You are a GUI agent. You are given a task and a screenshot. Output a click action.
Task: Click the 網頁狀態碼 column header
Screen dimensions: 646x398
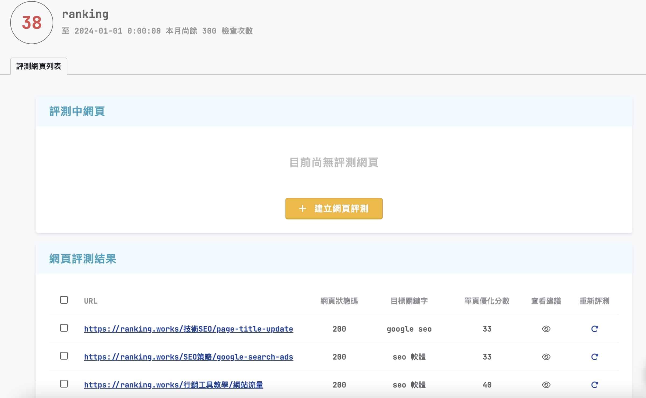339,301
